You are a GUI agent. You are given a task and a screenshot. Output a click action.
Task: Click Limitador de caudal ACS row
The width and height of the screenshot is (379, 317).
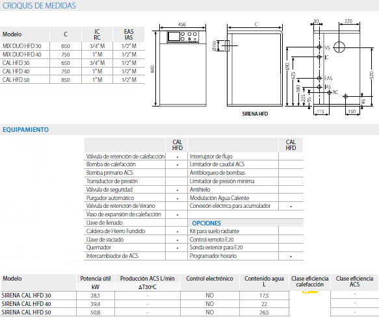pos(246,164)
